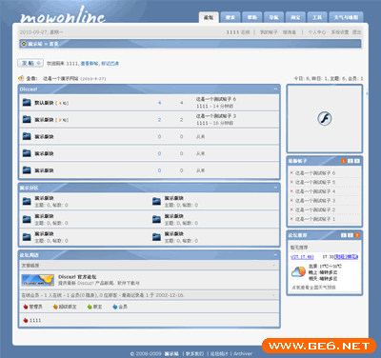Open the 短消息 header link
The image size is (381, 358).
coord(290,32)
